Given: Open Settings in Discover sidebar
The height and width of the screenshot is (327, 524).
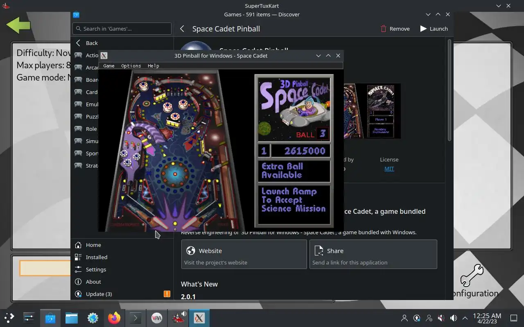Looking at the screenshot, I should click(x=122, y=269).
